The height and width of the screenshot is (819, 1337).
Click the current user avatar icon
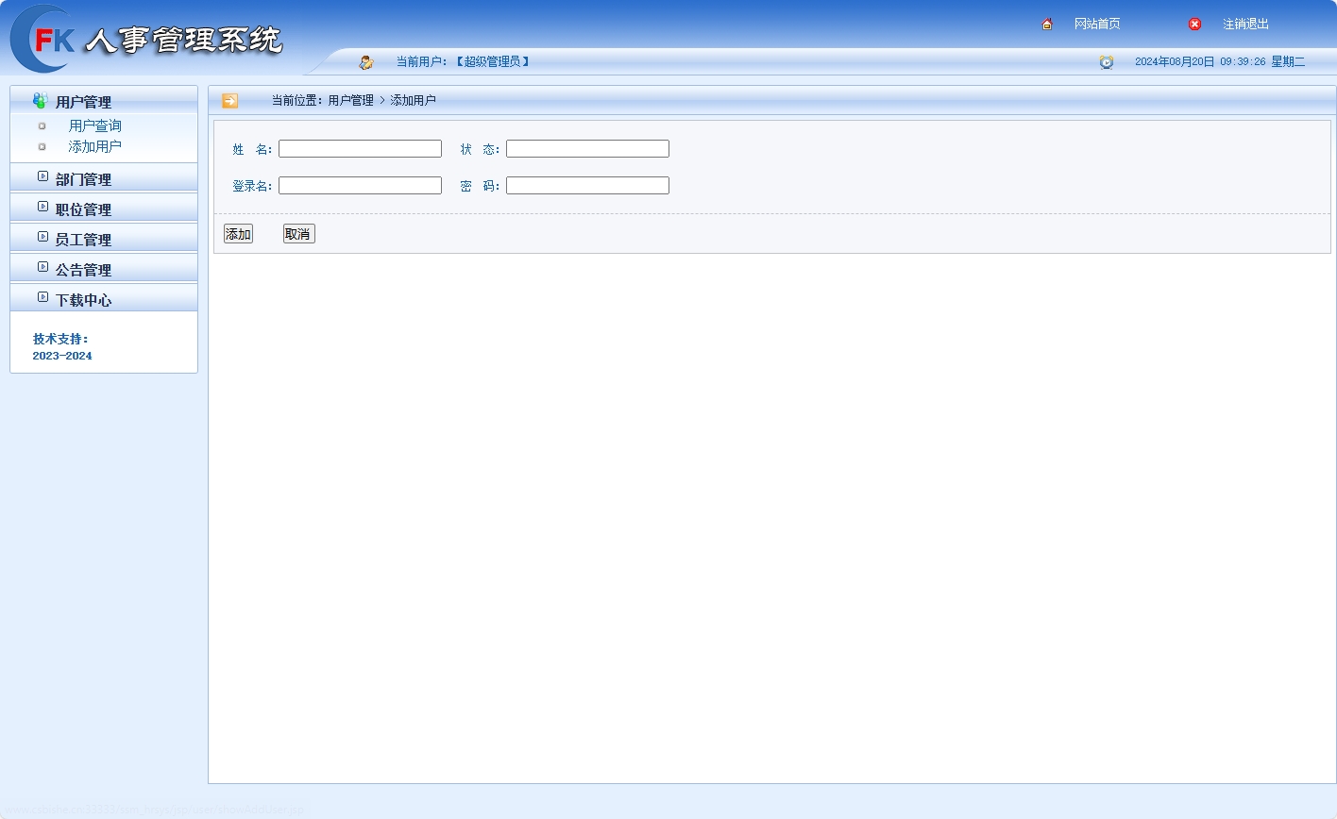[366, 62]
